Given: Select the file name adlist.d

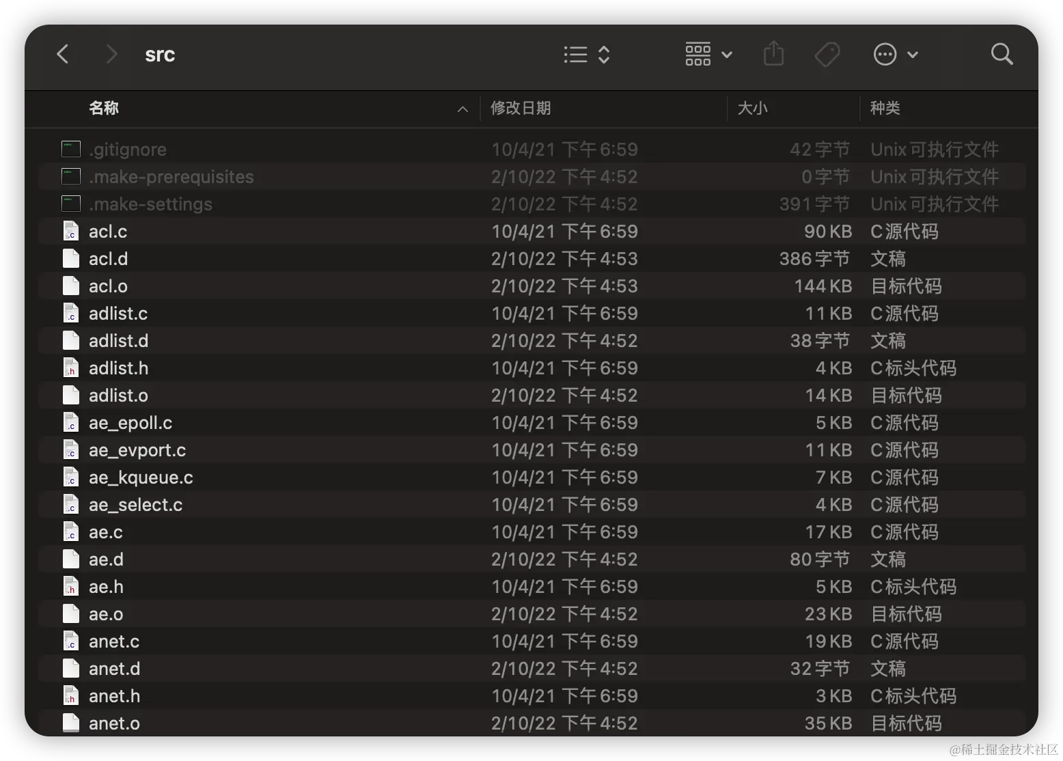Looking at the screenshot, I should (119, 341).
